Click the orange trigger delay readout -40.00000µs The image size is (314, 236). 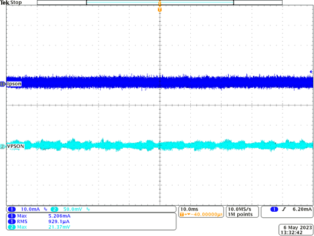pyautogui.click(x=201, y=214)
